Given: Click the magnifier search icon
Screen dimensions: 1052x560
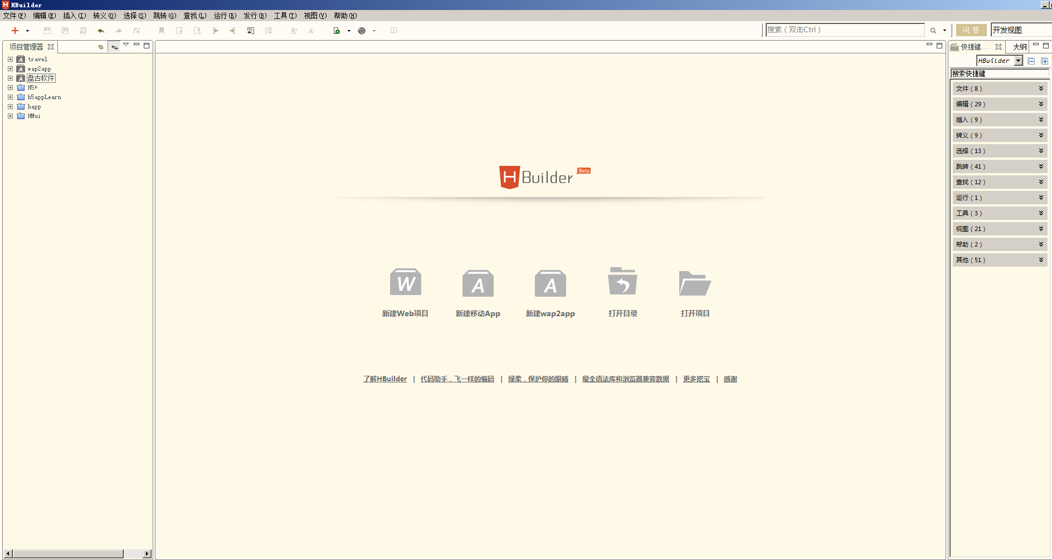Looking at the screenshot, I should point(933,31).
